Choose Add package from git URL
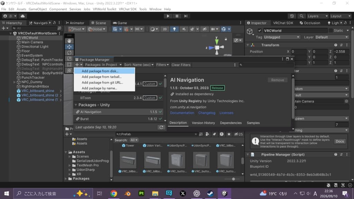 pos(104,82)
